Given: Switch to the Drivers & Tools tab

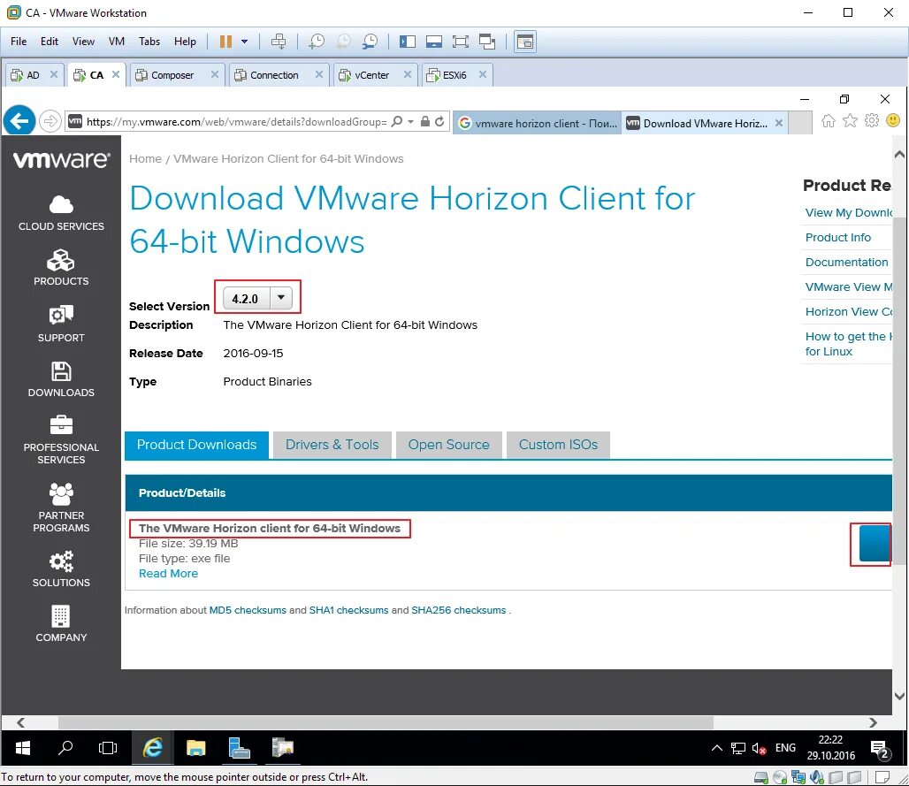Looking at the screenshot, I should tap(332, 445).
